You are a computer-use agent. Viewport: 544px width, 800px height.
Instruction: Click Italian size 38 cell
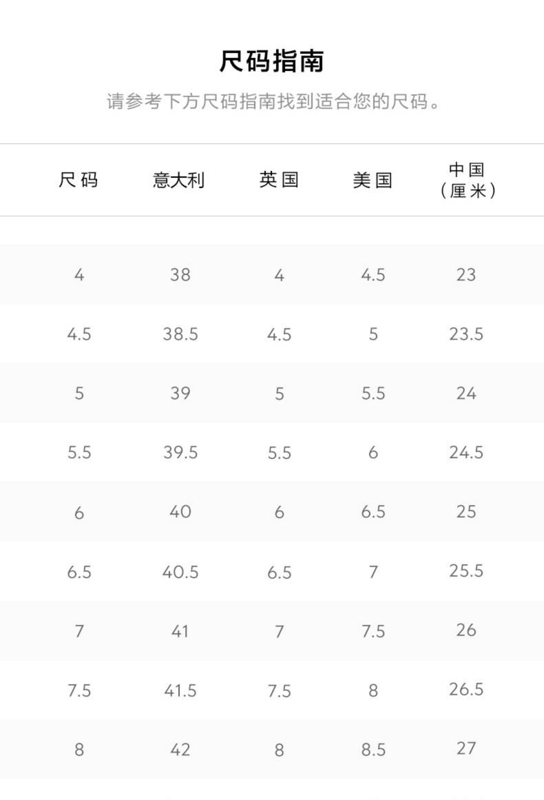(x=180, y=275)
